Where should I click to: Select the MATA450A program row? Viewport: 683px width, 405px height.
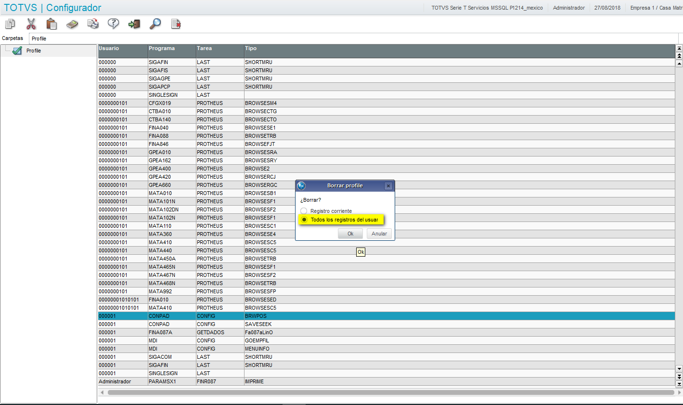pos(387,259)
